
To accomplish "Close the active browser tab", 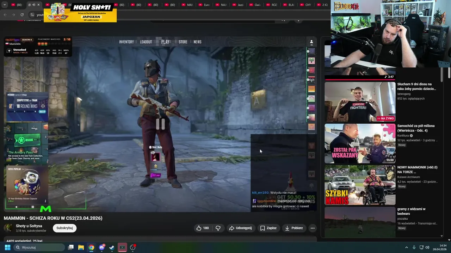I will (38, 5).
